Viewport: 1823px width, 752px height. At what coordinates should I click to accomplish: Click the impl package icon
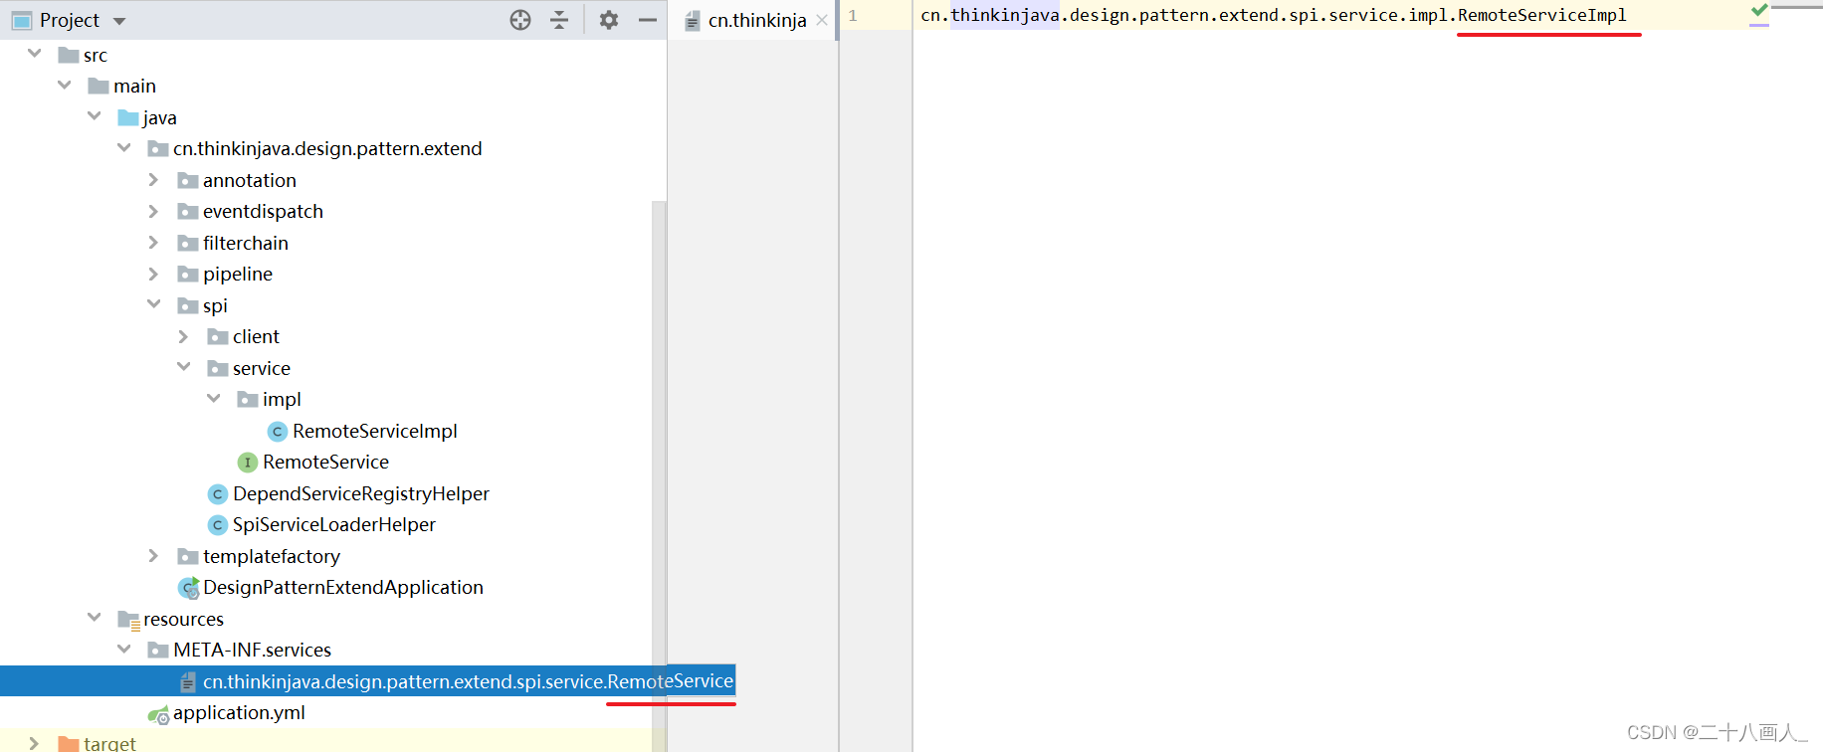click(x=248, y=399)
